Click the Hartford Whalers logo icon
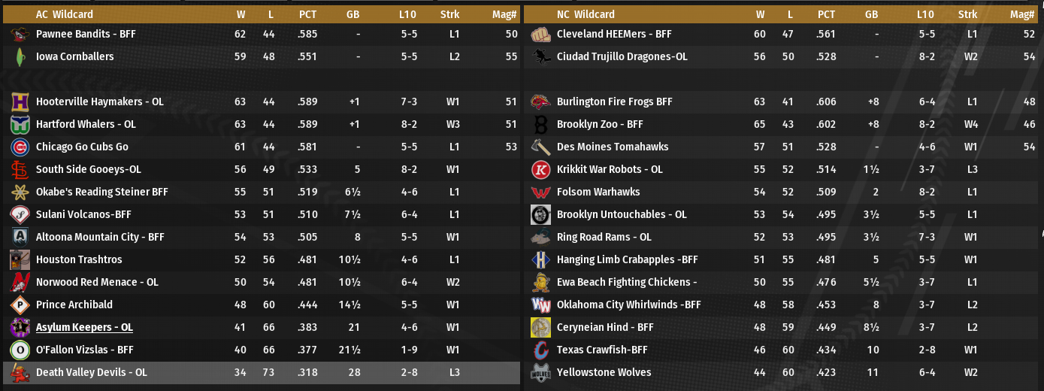Screen dimensions: 1044x391 20,124
